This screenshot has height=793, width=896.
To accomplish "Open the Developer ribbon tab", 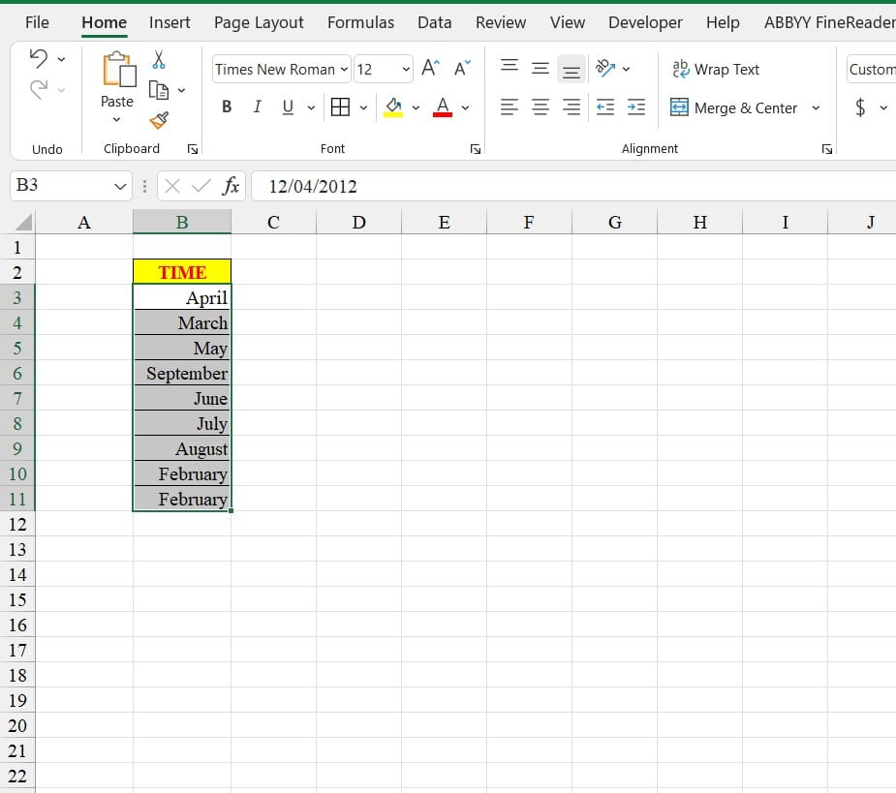I will pos(645,21).
